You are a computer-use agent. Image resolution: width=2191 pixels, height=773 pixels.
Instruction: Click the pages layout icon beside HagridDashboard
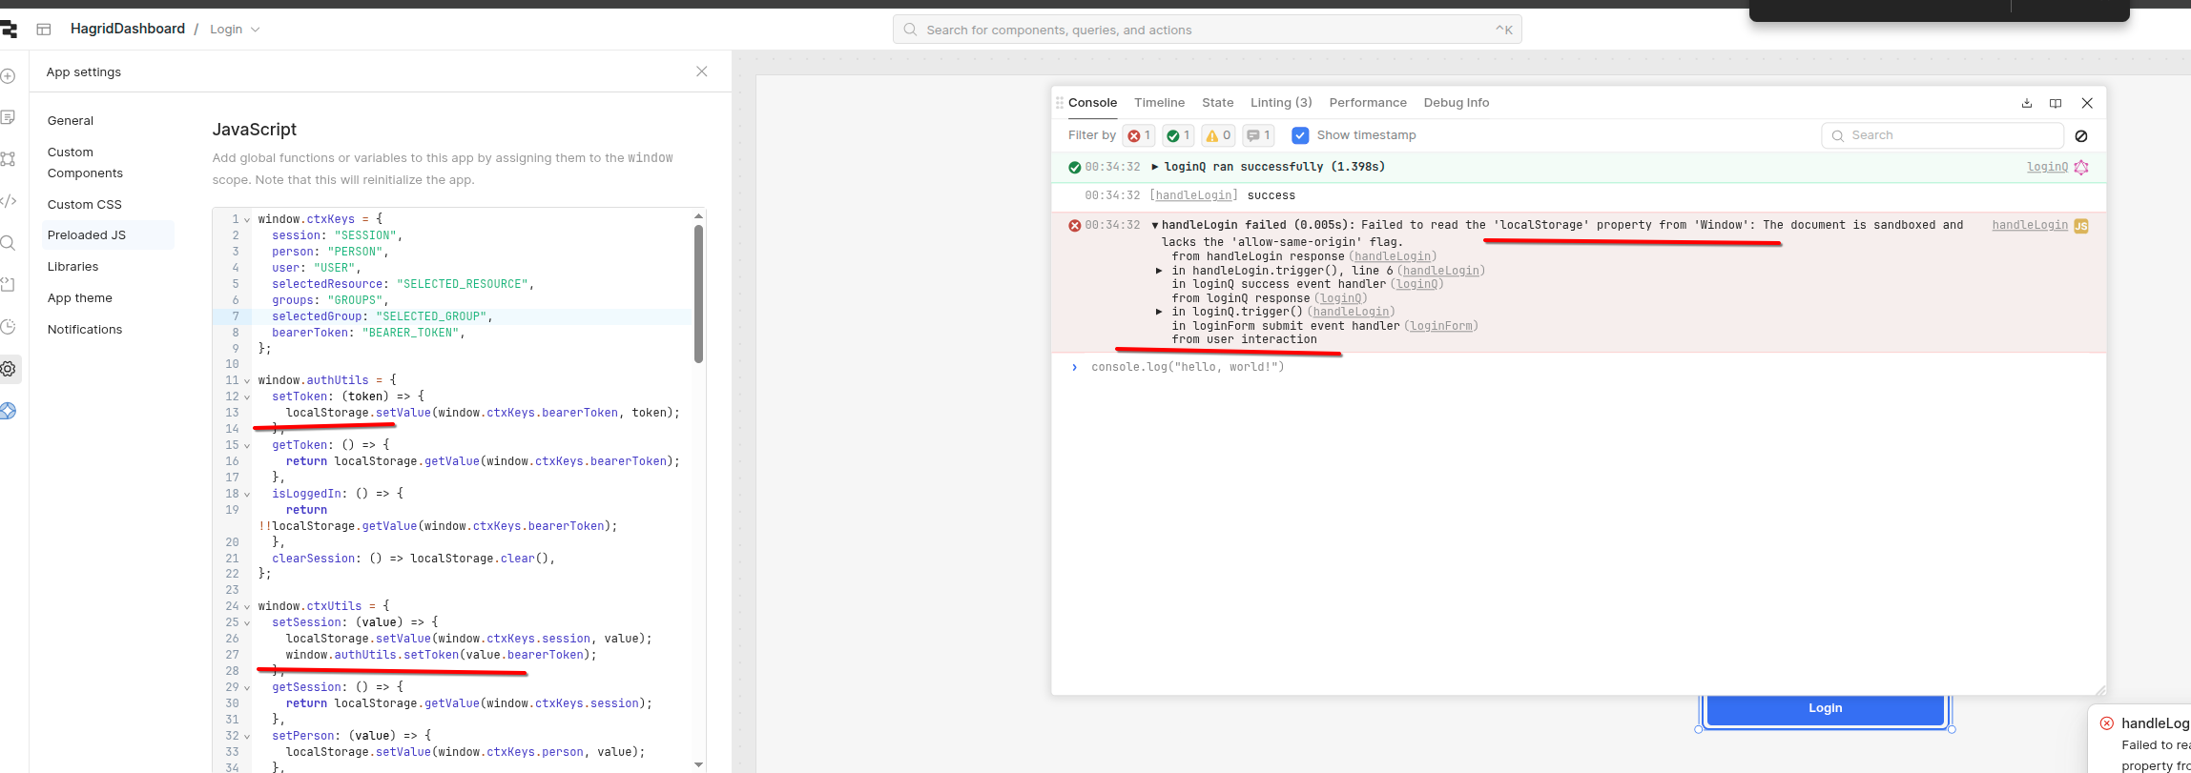pos(44,30)
